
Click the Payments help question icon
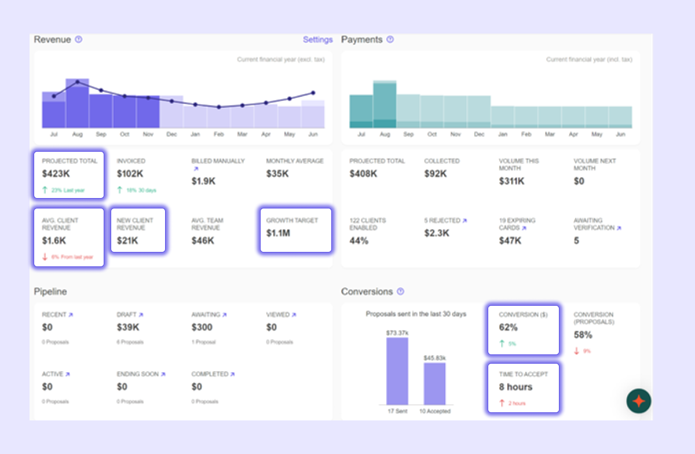[390, 40]
